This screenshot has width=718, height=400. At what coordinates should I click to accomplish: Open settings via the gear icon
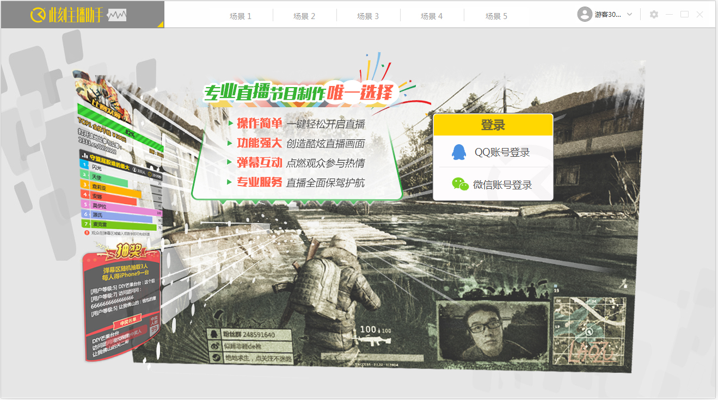[653, 15]
